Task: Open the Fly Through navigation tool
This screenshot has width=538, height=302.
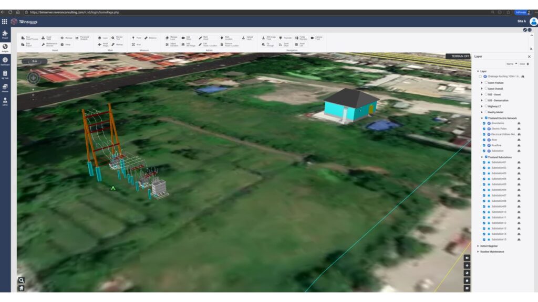Action: 266,44
